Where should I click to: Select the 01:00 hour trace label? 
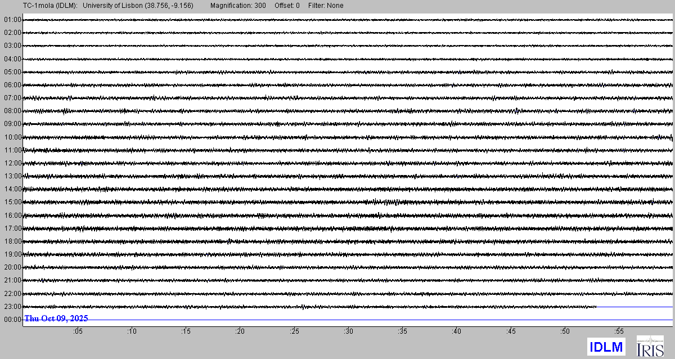[x=12, y=20]
